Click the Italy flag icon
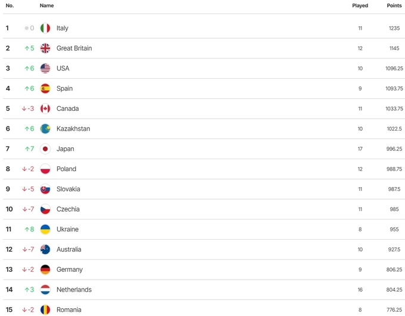 click(45, 28)
